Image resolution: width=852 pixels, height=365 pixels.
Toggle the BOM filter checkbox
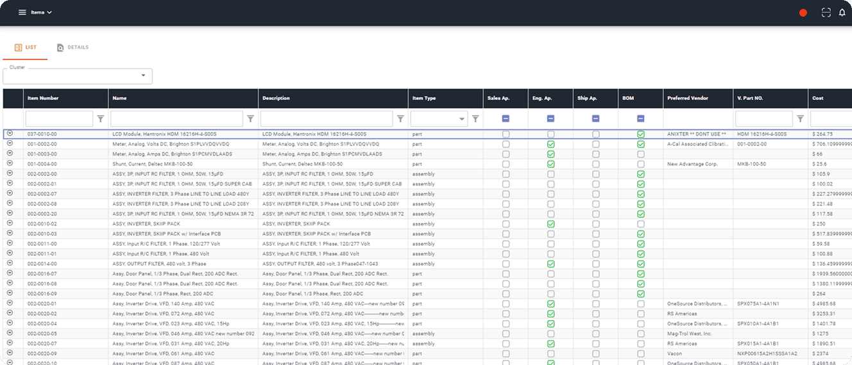tap(640, 118)
